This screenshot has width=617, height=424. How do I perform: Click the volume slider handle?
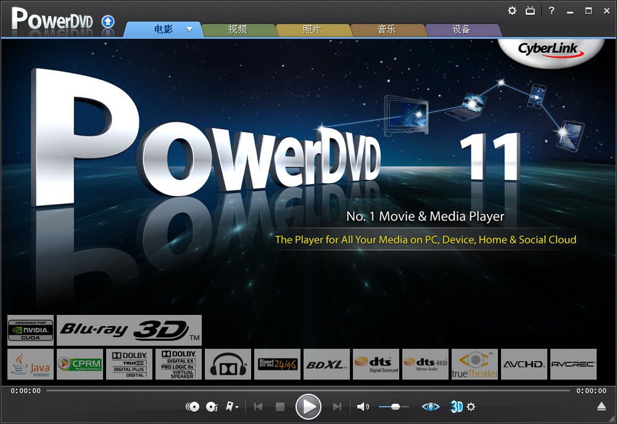tap(395, 407)
